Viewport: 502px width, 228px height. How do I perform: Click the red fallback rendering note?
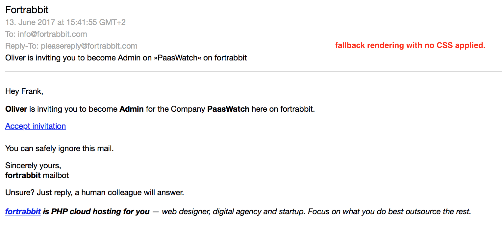410,45
